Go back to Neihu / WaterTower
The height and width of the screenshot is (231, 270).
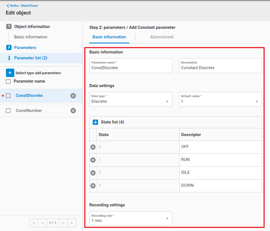pos(22,6)
